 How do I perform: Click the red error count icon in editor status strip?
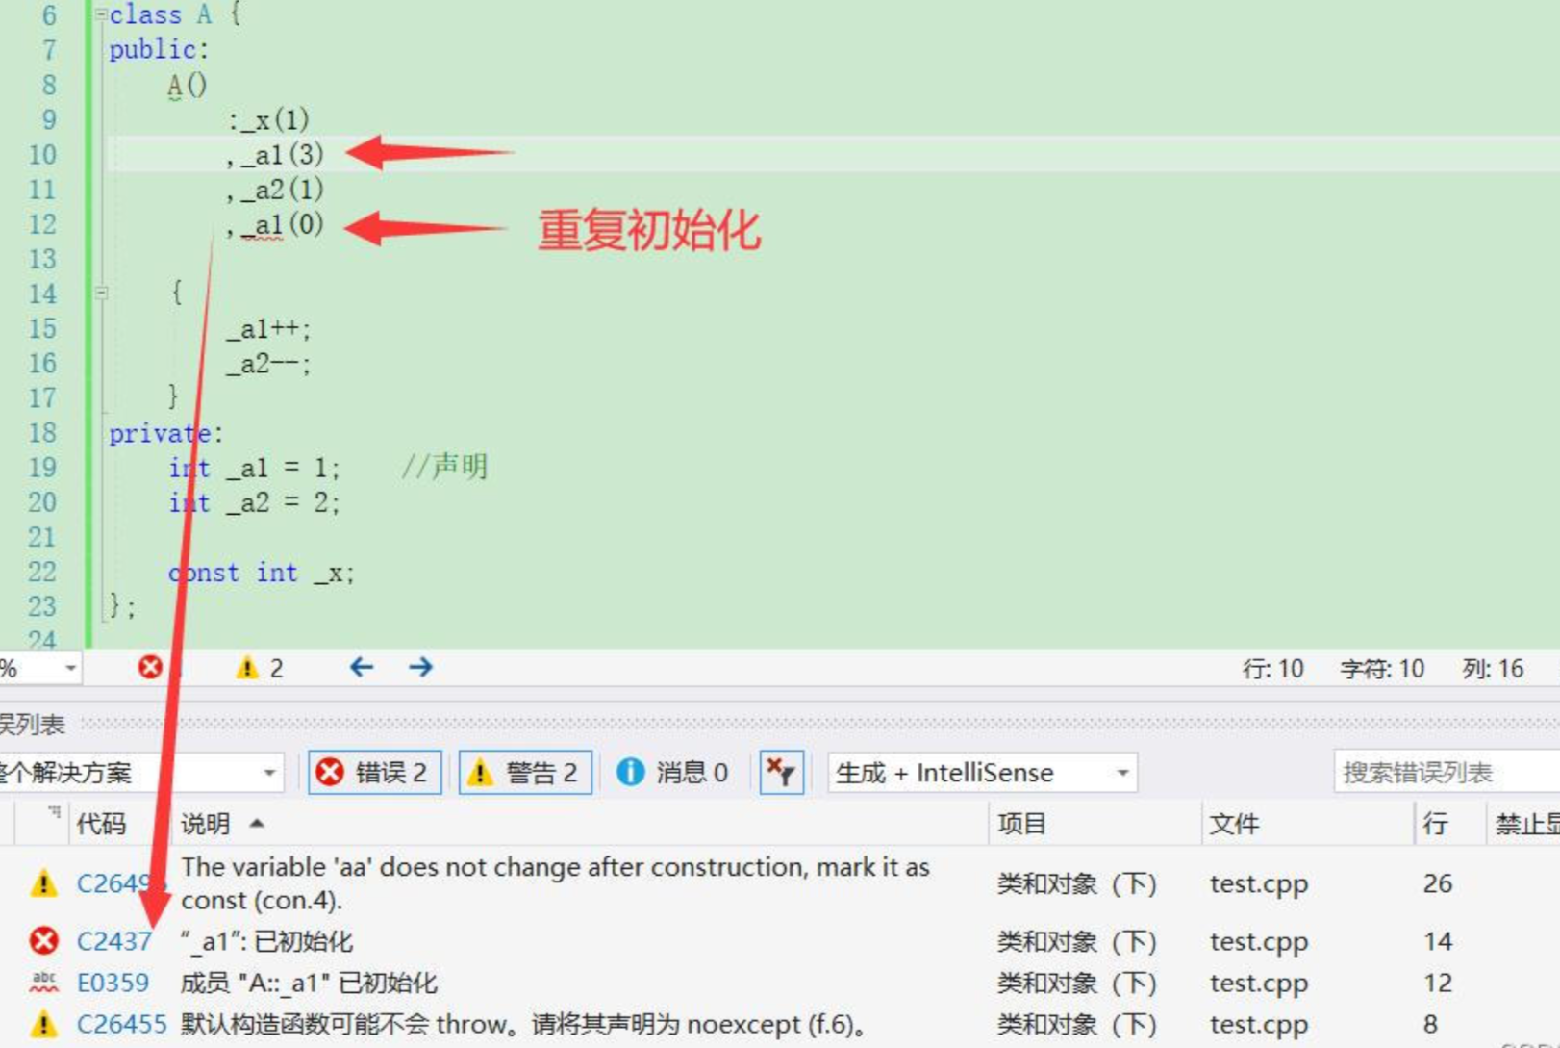[x=150, y=667]
